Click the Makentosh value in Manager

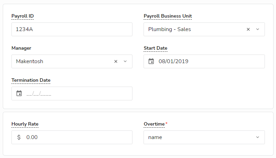click(x=29, y=61)
